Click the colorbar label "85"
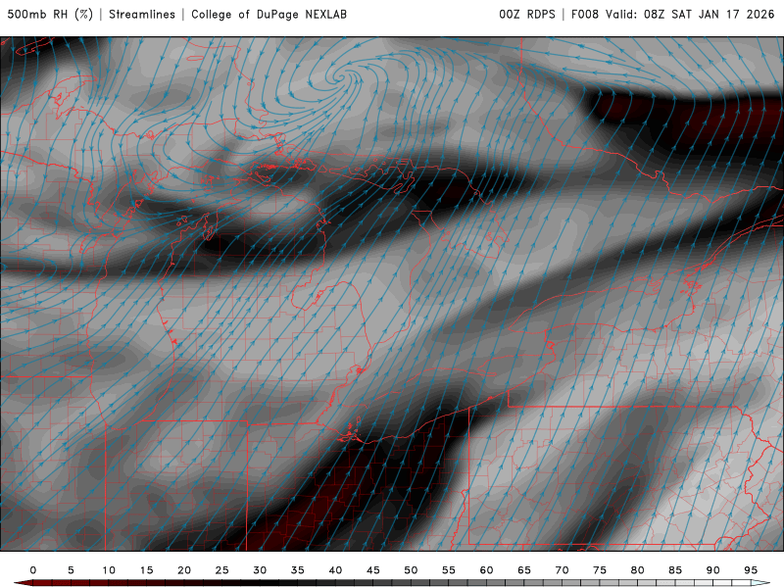 click(675, 570)
